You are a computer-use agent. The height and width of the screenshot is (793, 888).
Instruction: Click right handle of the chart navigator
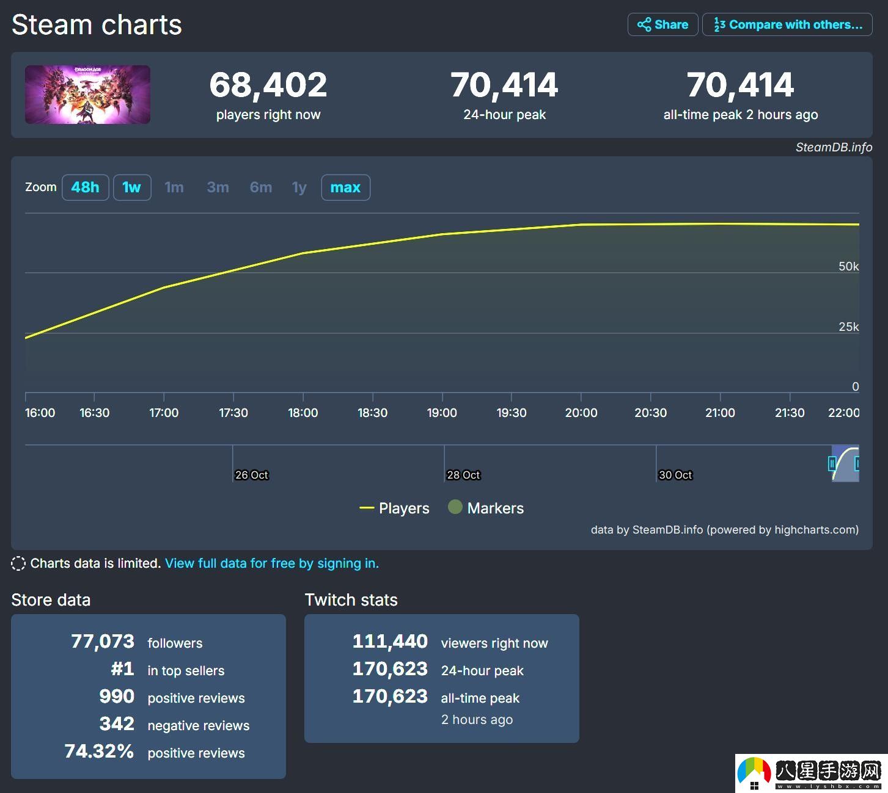point(857,464)
